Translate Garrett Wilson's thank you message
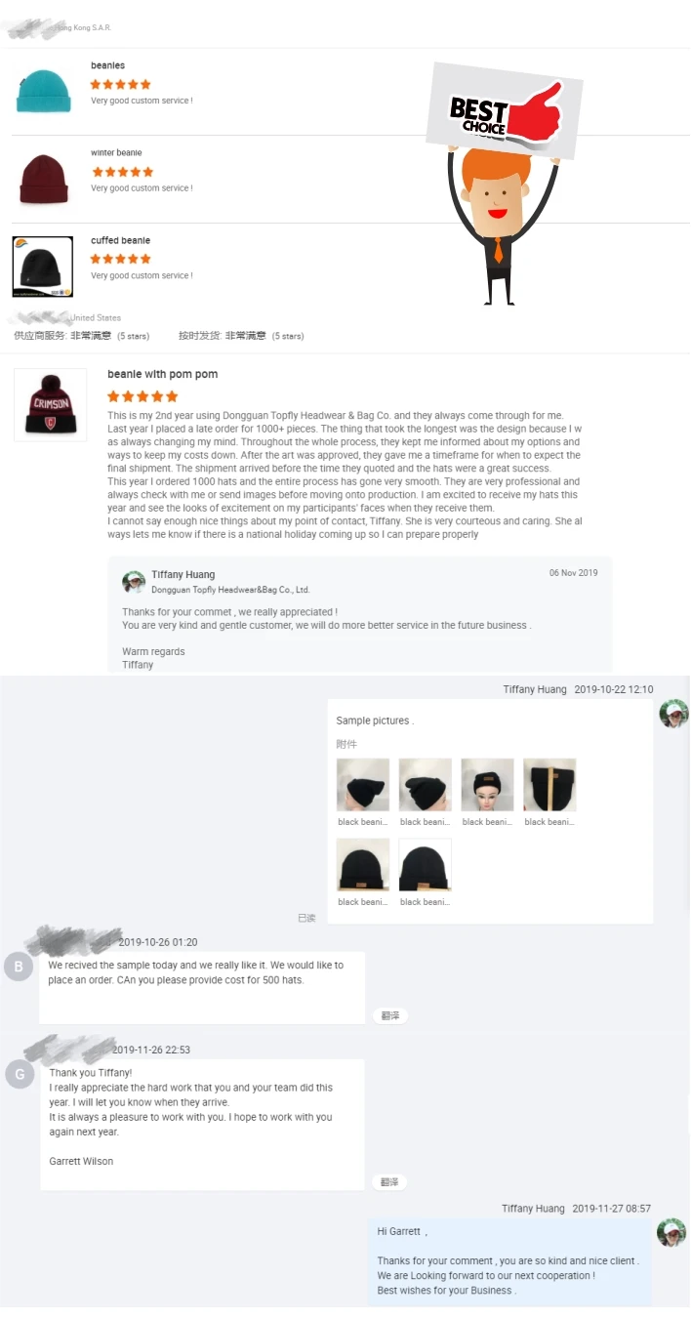691x1319 pixels. point(389,1182)
